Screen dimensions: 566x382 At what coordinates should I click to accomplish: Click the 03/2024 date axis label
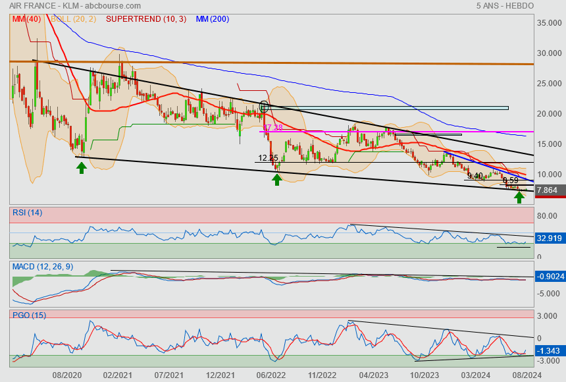475,375
